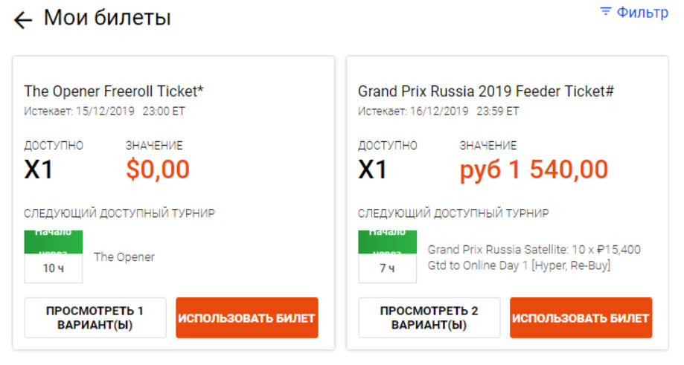Select Grand Prix Russia Satellite tournament description
684x365 pixels.
pos(534,257)
